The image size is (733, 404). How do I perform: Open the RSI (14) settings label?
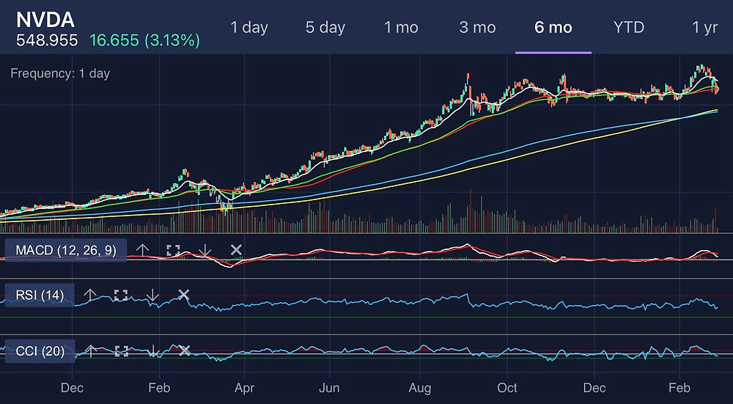coord(40,295)
